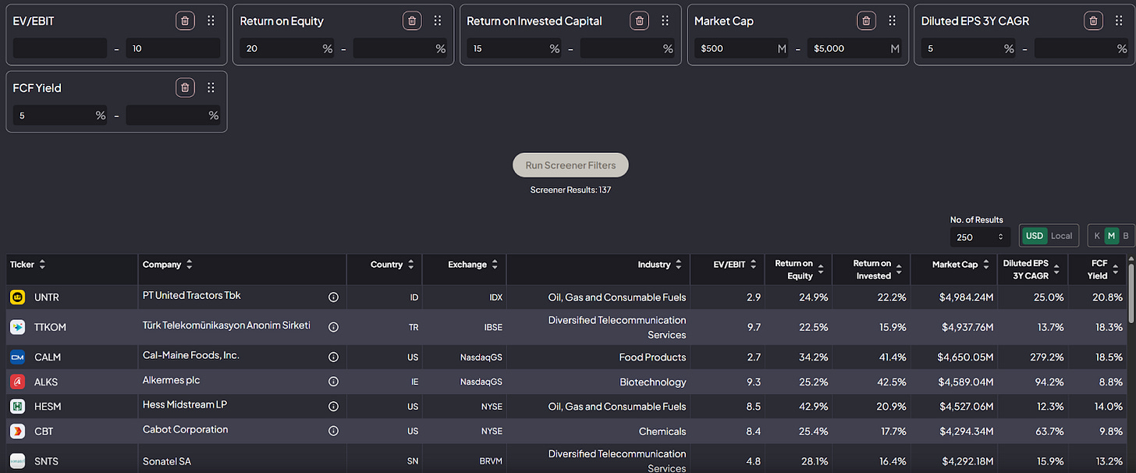Click the UNTR company logo
The image size is (1136, 473).
(x=17, y=297)
